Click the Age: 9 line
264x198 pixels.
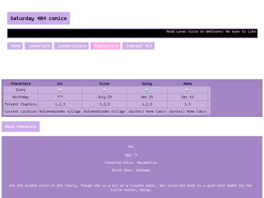point(131,155)
